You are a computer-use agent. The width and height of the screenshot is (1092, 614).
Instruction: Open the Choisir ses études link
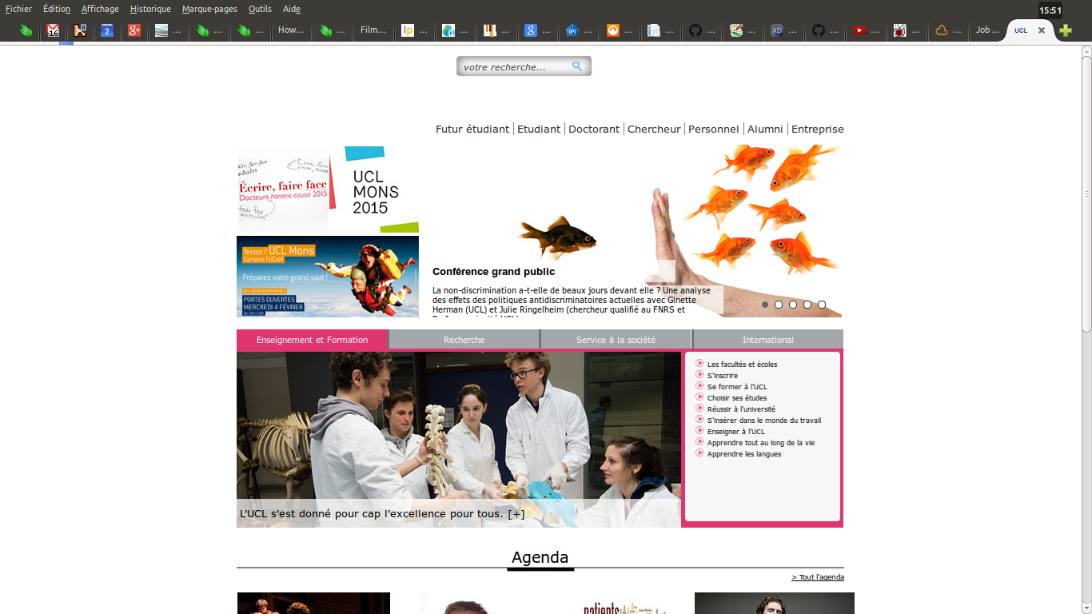(737, 397)
